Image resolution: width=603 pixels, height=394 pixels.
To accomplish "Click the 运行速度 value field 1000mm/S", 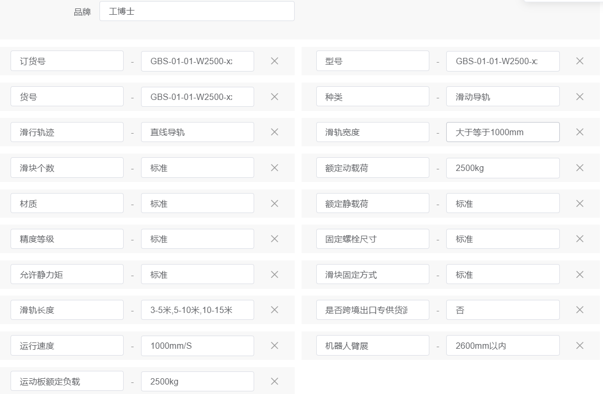I will pos(197,346).
